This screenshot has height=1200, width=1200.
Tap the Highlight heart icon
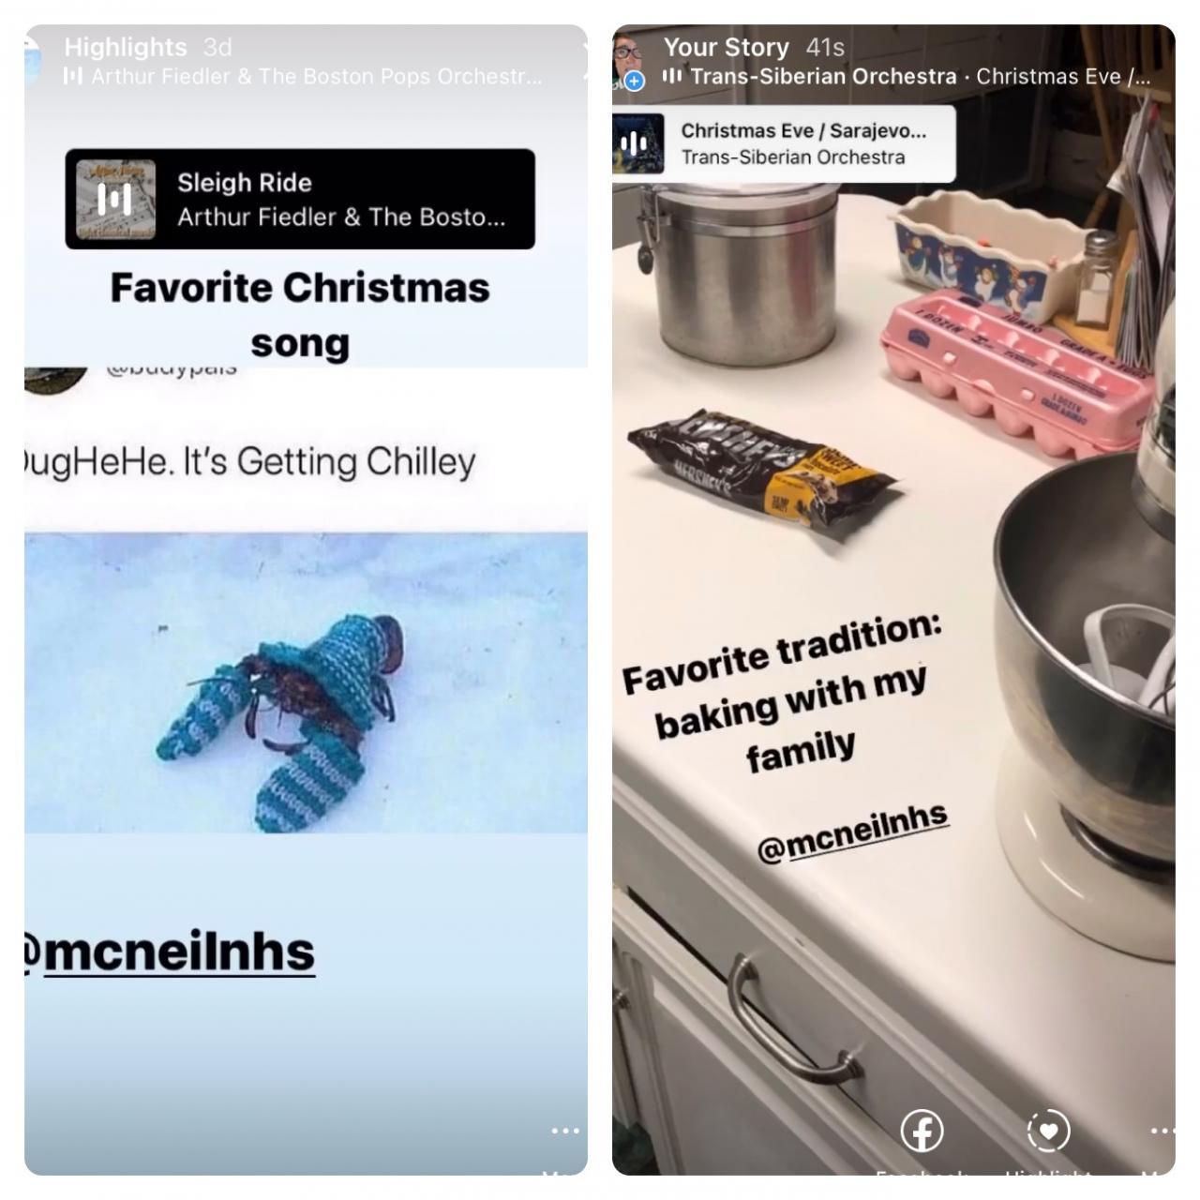(1048, 1131)
